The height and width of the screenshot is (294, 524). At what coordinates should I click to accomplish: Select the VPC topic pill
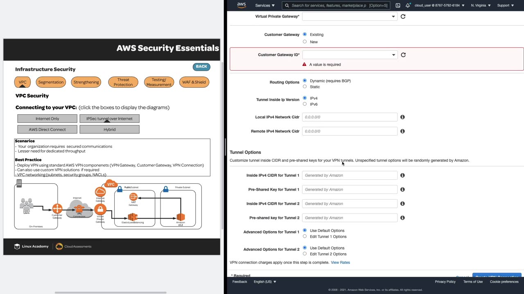[23, 82]
